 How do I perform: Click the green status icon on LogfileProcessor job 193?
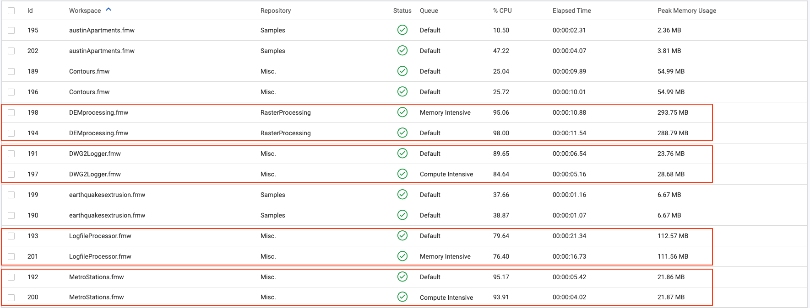click(x=402, y=235)
